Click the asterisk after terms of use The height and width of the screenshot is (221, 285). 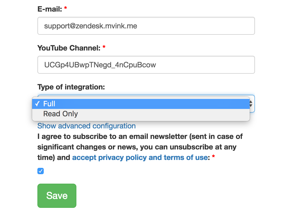point(213,157)
